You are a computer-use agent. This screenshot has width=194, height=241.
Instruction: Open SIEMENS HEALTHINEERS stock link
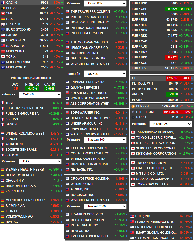(27, 170)
